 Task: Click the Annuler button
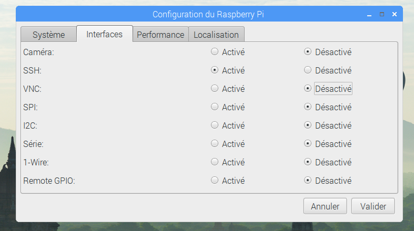(x=325, y=206)
